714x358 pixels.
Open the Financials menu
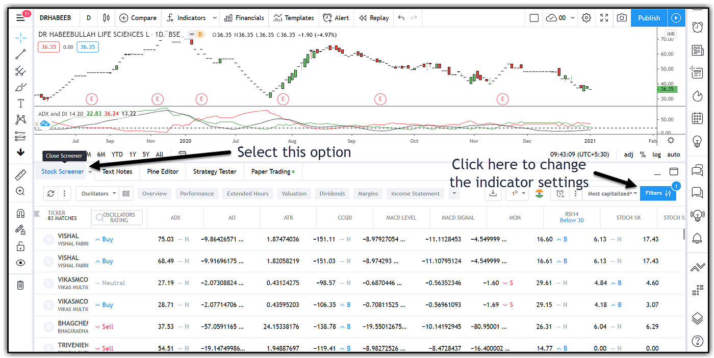(244, 18)
